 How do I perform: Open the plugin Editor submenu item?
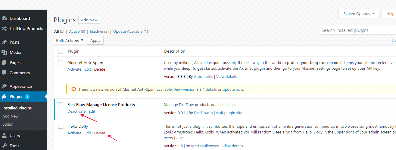tap(8, 124)
